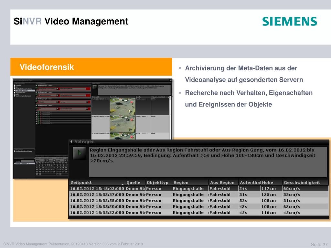Click the Abfragen query description text box
331x248 pixels.
(x=208, y=162)
